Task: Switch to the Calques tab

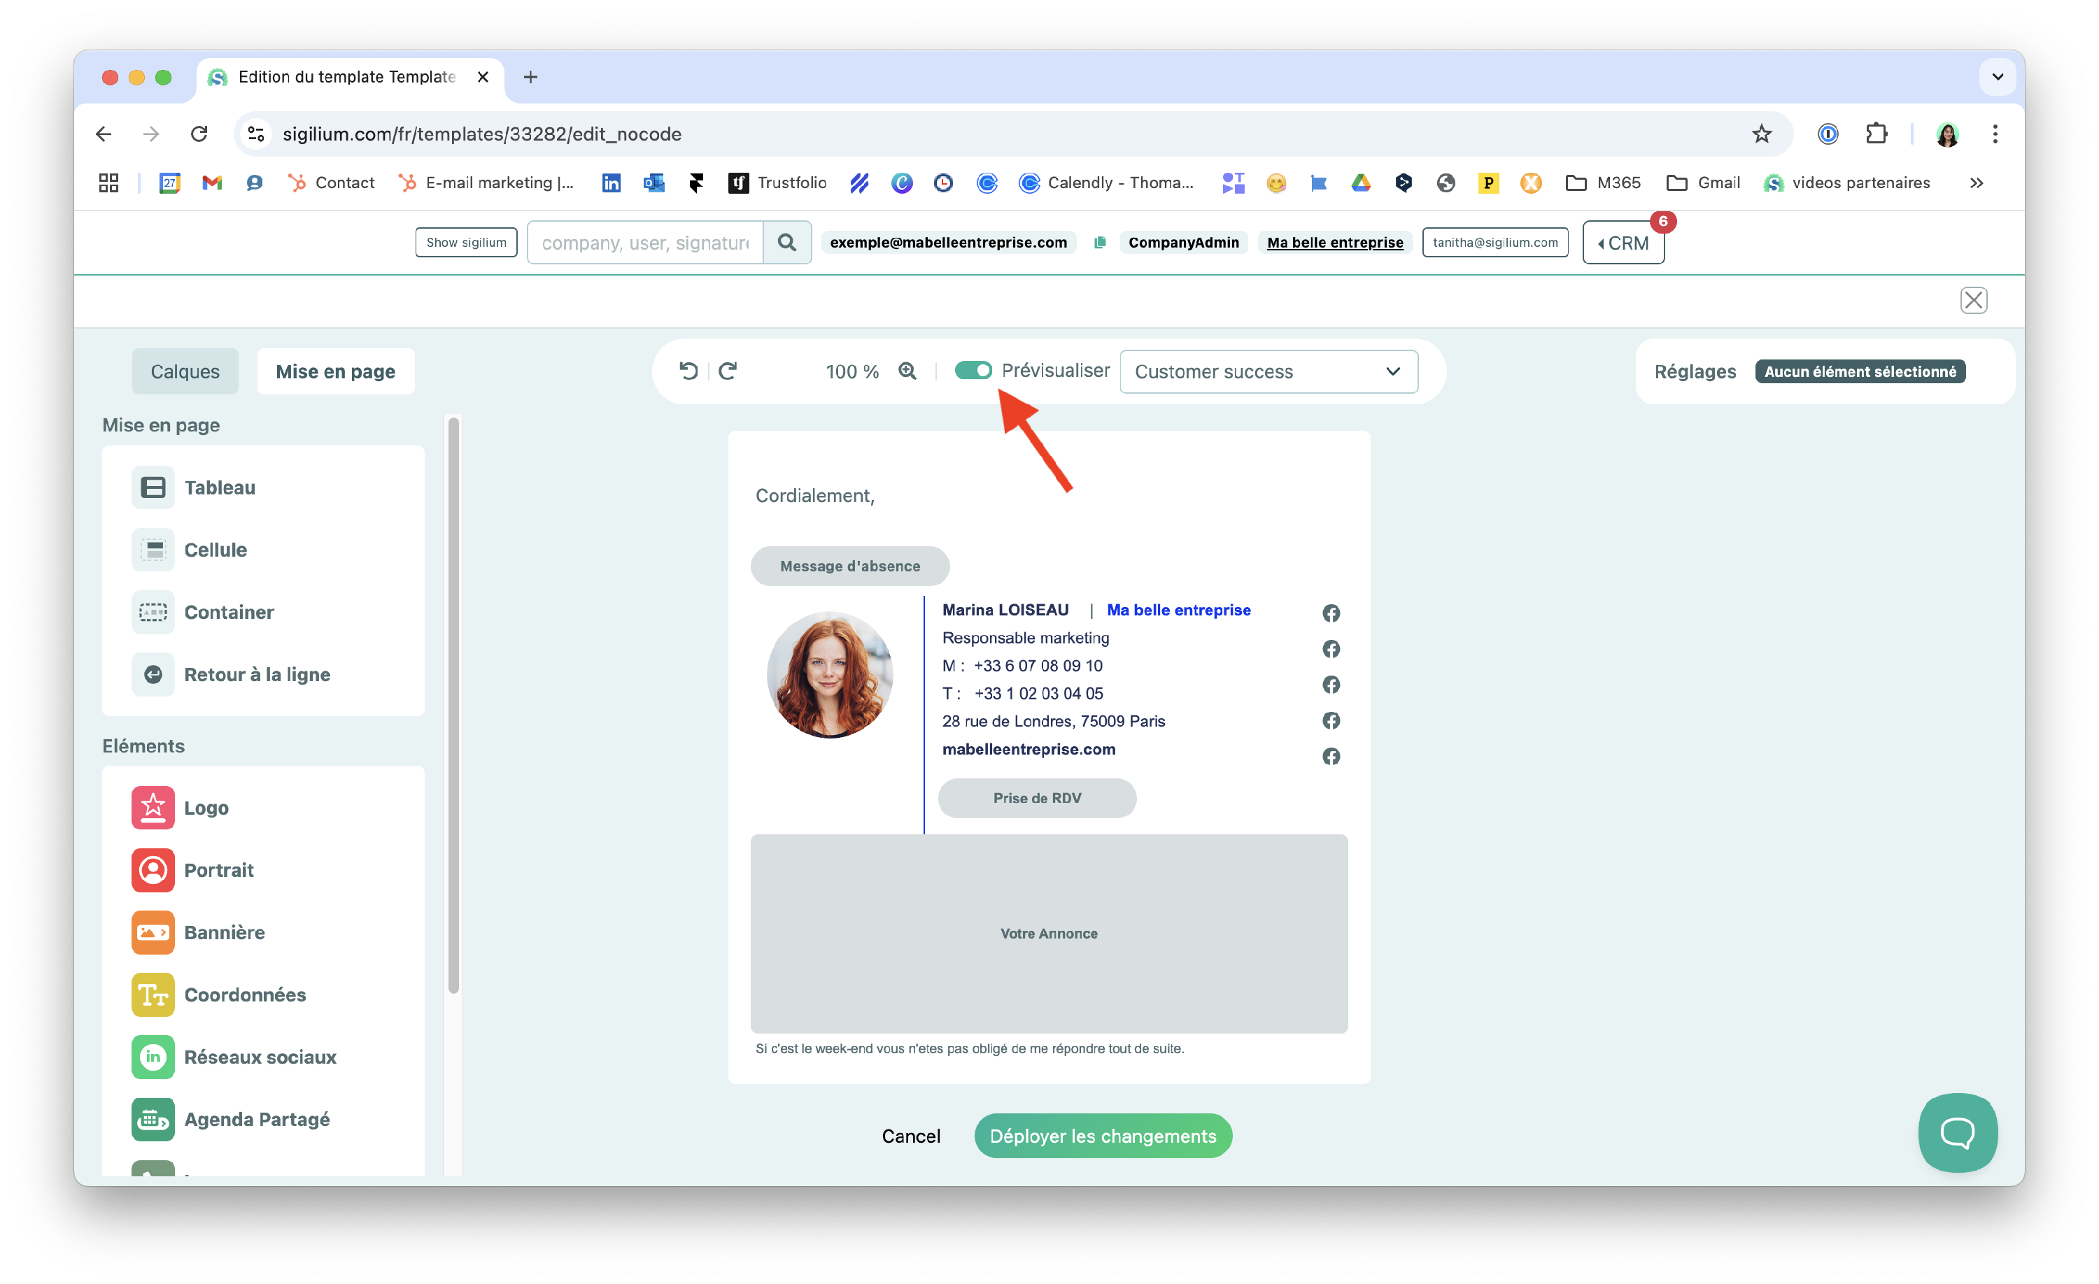Action: click(x=185, y=372)
